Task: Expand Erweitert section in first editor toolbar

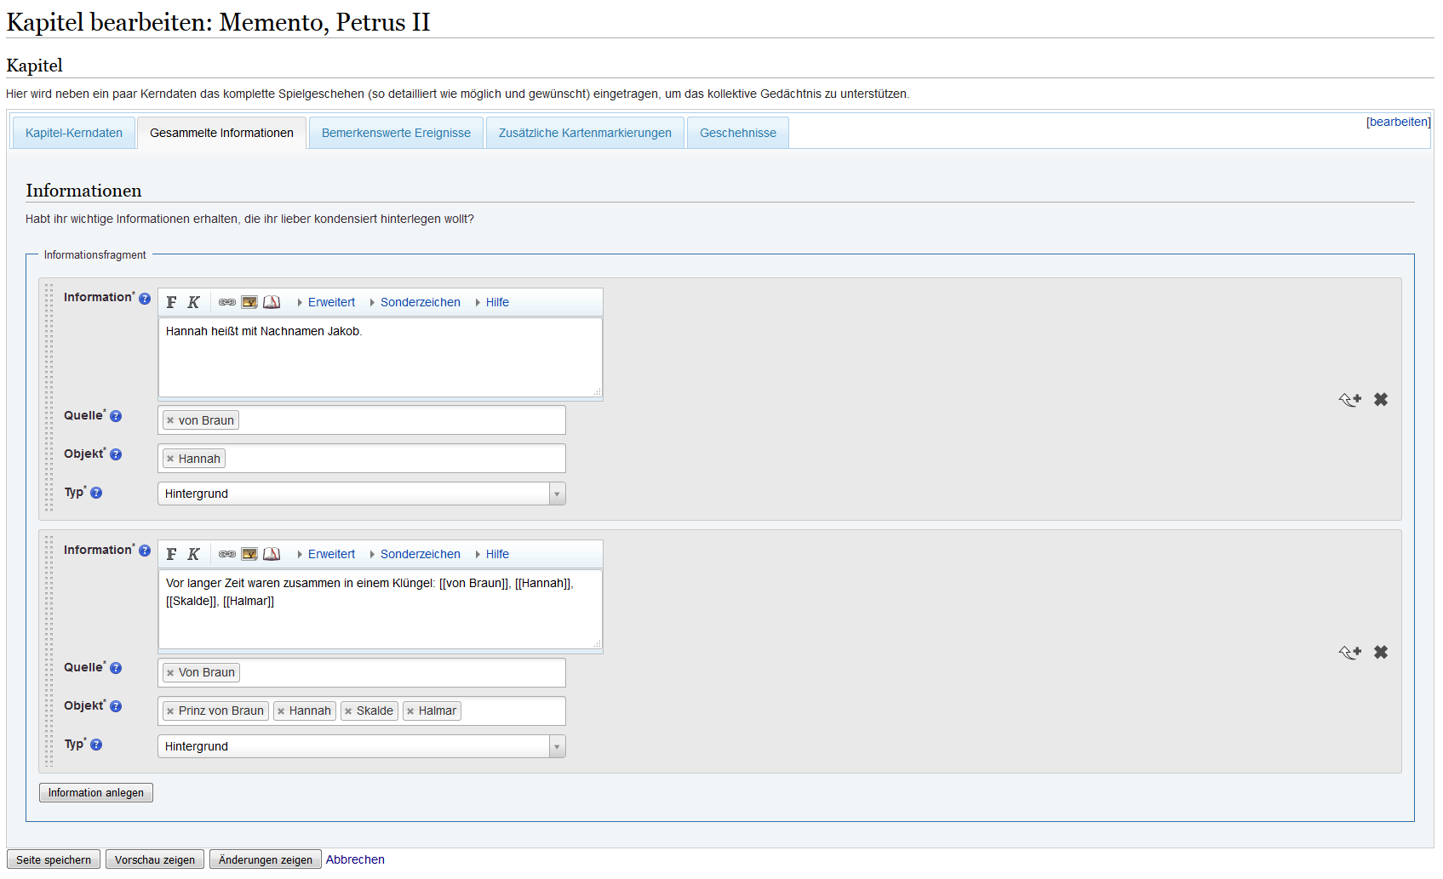Action: (331, 302)
